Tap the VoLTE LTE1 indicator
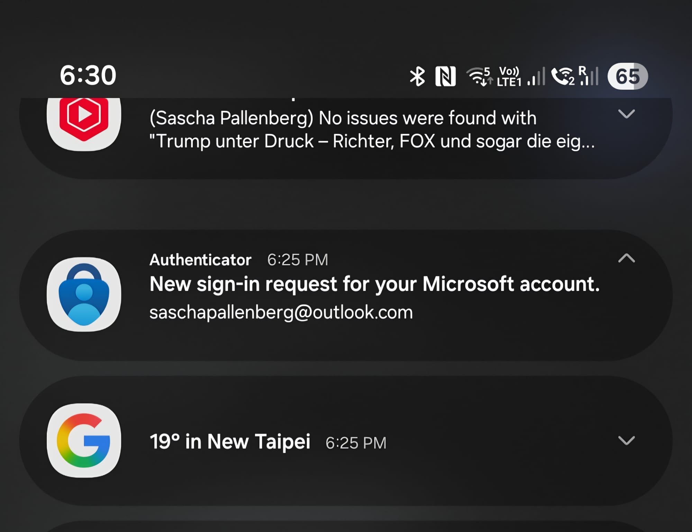This screenshot has height=532, width=692. [x=509, y=76]
